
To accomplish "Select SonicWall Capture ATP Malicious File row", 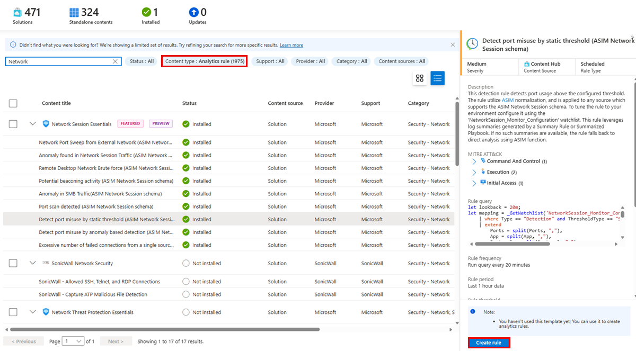I will coord(229,294).
